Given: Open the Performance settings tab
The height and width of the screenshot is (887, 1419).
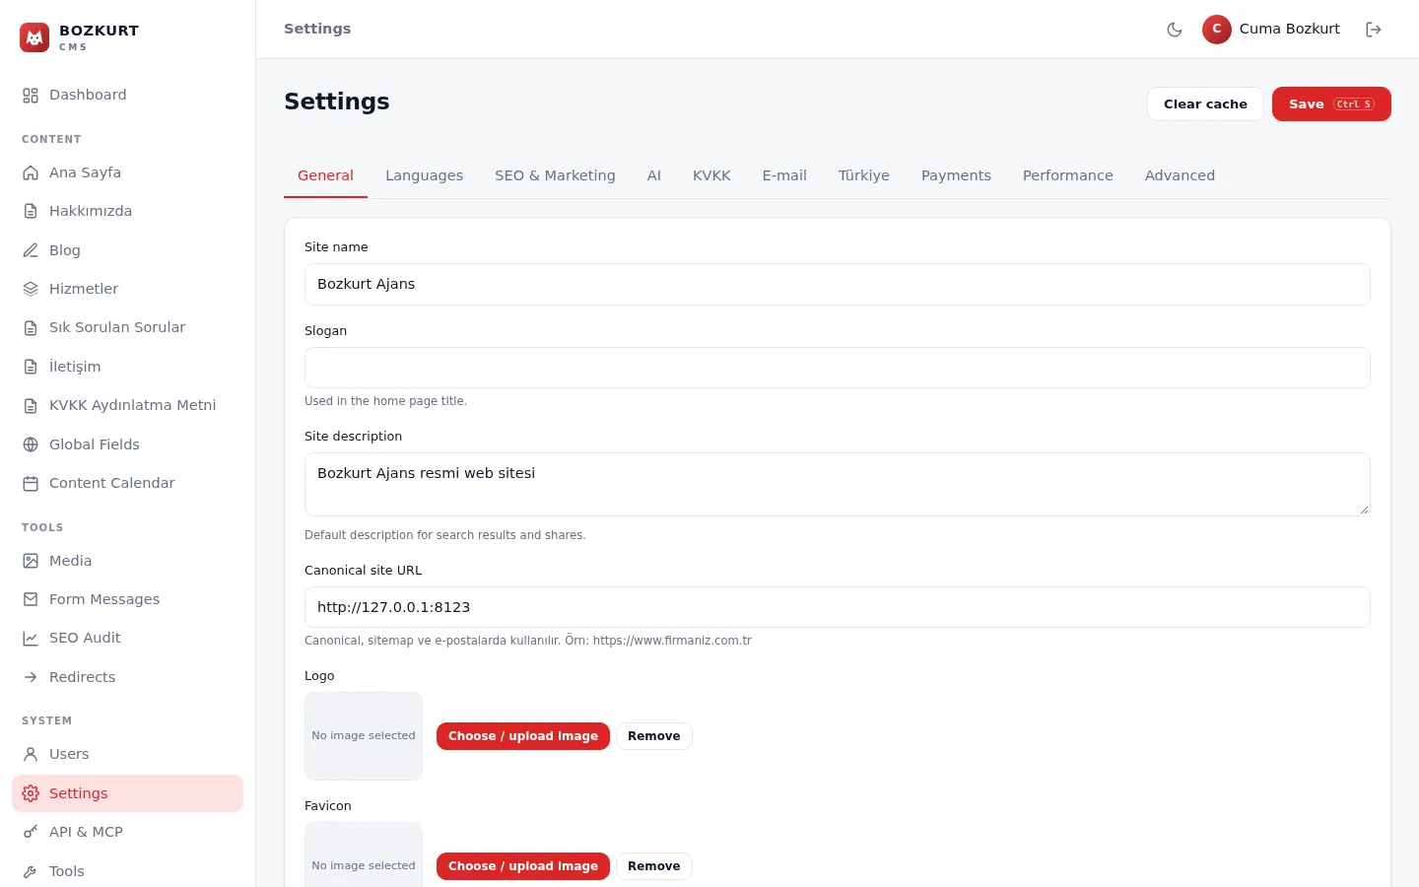Looking at the screenshot, I should [x=1067, y=175].
